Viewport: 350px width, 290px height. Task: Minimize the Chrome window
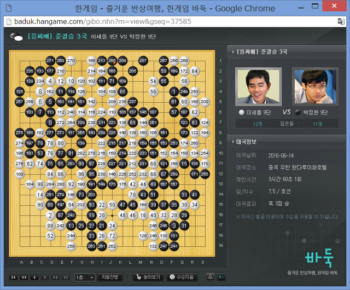[x=301, y=8]
